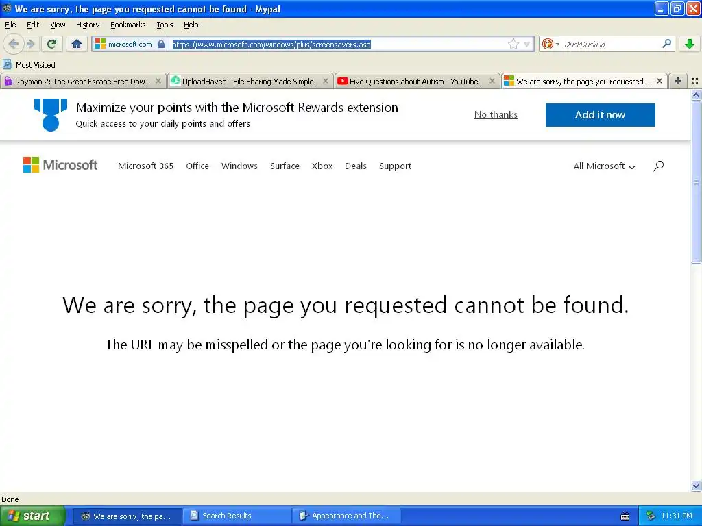702x526 pixels.
Task: Open the View menu
Action: click(x=58, y=25)
